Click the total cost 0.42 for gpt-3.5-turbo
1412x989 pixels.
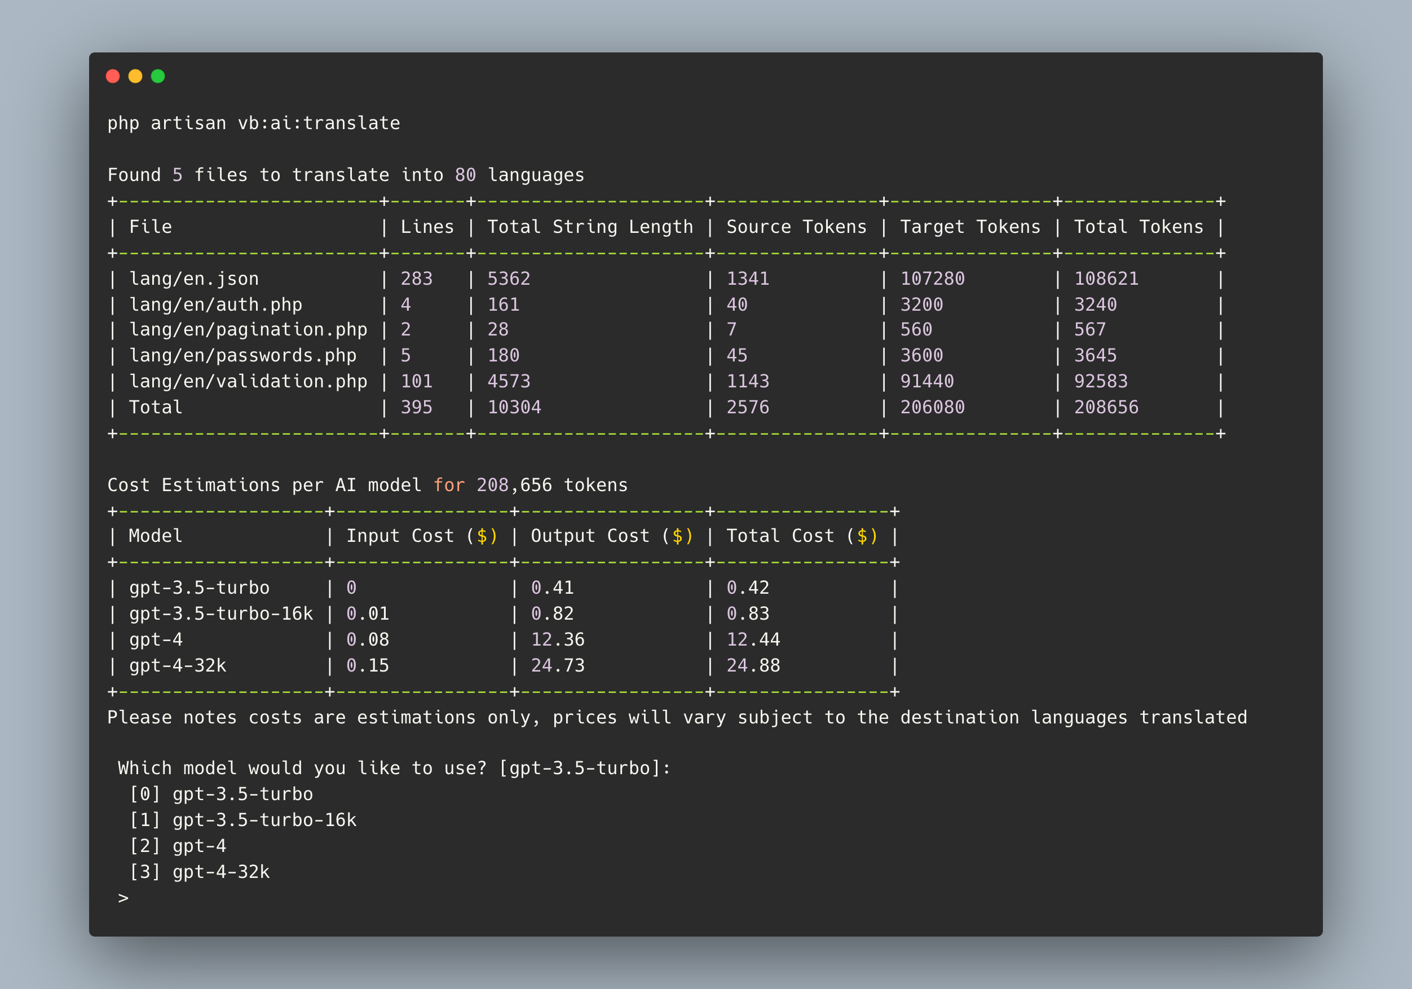pos(748,589)
